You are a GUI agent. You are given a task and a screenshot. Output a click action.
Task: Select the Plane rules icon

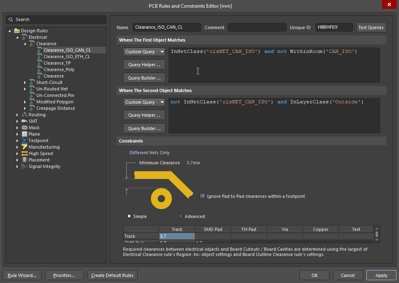click(24, 134)
